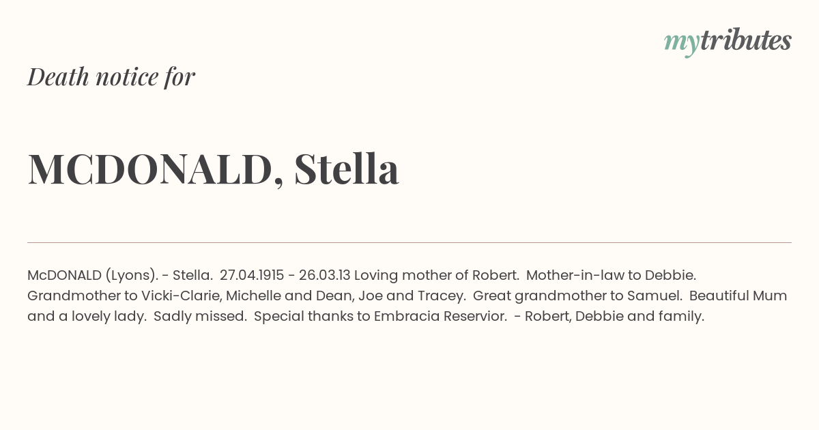Click "Mother-in-law to Debbie" text
This screenshot has width=819, height=430.
click(x=611, y=276)
